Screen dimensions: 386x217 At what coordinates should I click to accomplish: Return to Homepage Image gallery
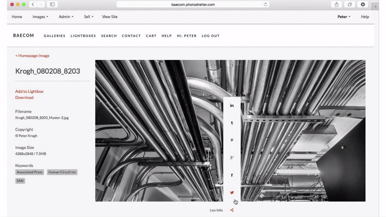[x=32, y=55]
